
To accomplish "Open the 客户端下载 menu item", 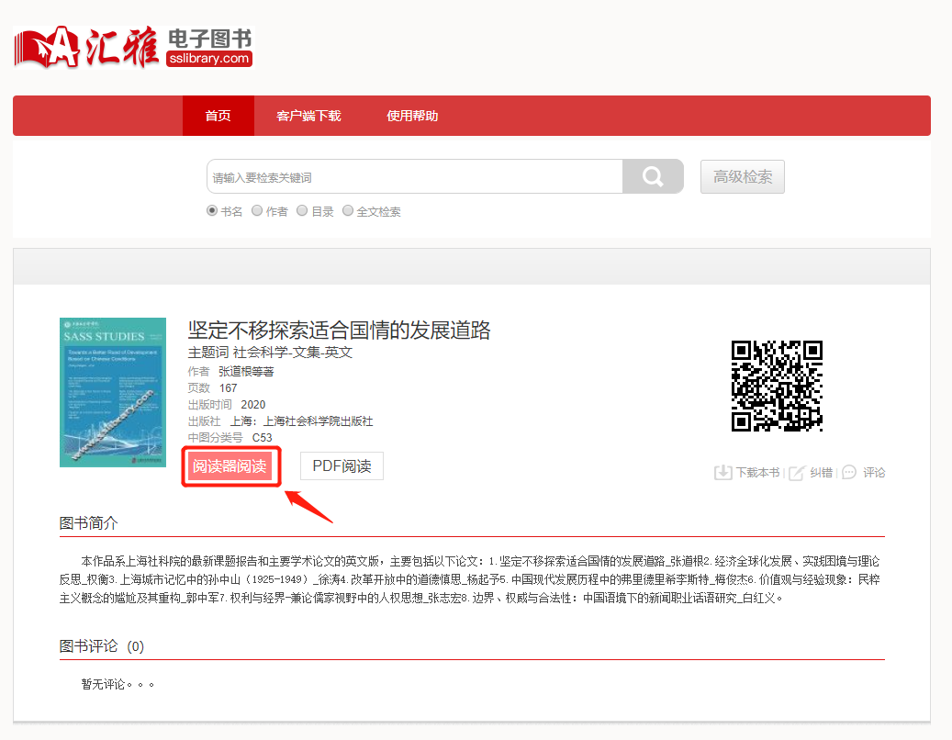I will click(308, 116).
